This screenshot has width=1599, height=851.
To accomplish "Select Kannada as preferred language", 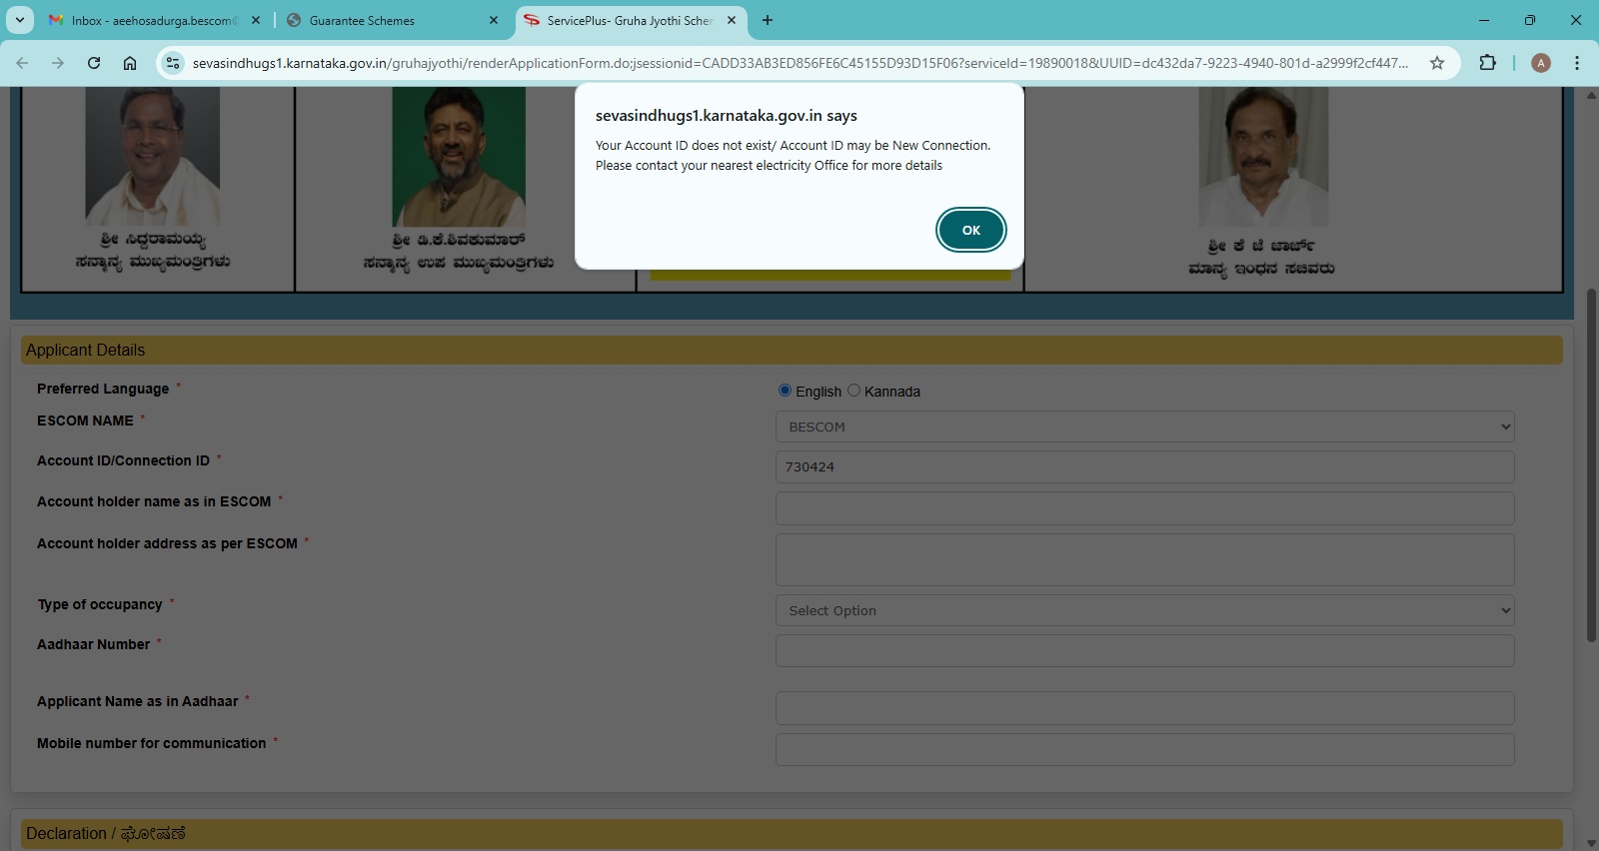I will pos(853,391).
